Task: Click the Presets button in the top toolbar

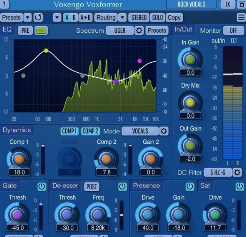Action: pos(11,17)
